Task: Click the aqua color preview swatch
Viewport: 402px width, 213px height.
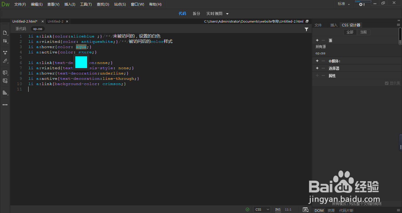Action: coord(81,62)
